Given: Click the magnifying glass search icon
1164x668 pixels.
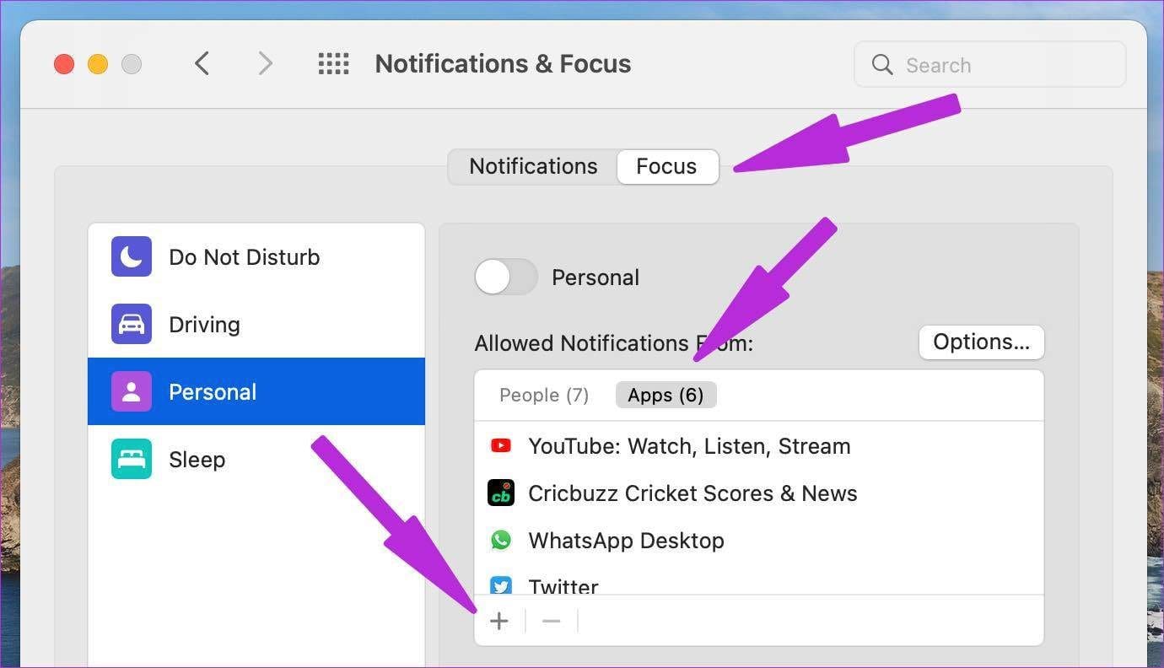Looking at the screenshot, I should click(882, 65).
